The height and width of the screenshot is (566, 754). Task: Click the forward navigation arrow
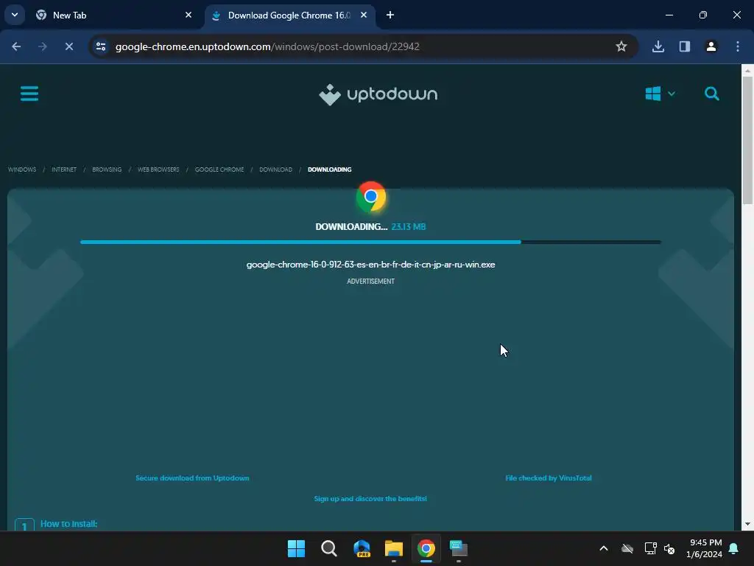coord(43,46)
